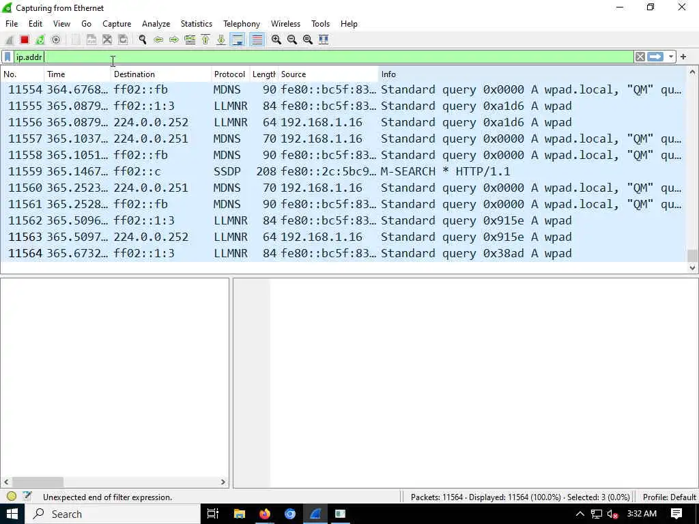This screenshot has width=699, height=524.
Task: Go back in packet history
Action: (x=158, y=40)
